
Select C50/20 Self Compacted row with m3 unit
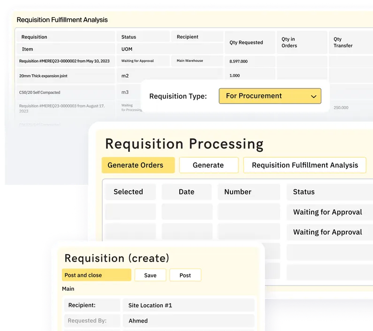click(65, 92)
